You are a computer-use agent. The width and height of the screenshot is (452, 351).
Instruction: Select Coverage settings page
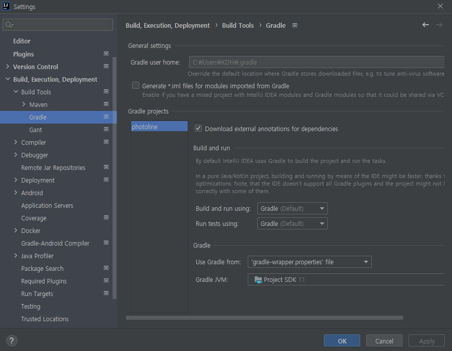coord(34,218)
